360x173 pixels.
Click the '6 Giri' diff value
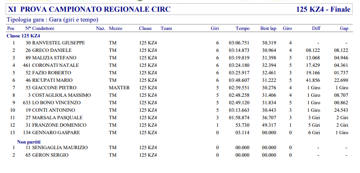click(x=315, y=133)
